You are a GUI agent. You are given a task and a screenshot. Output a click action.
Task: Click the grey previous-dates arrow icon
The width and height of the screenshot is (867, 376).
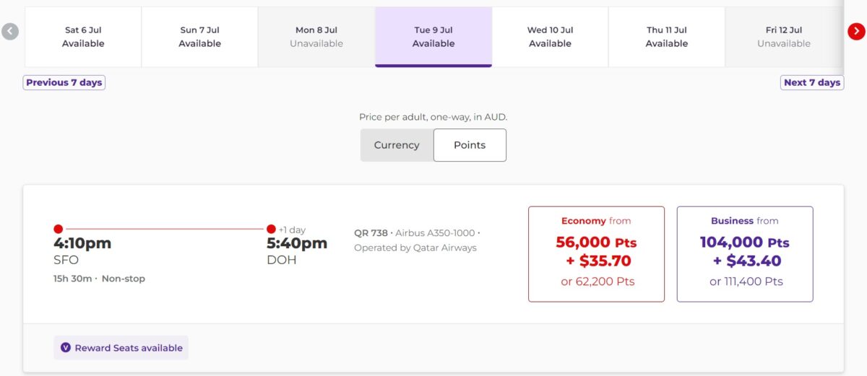9,31
